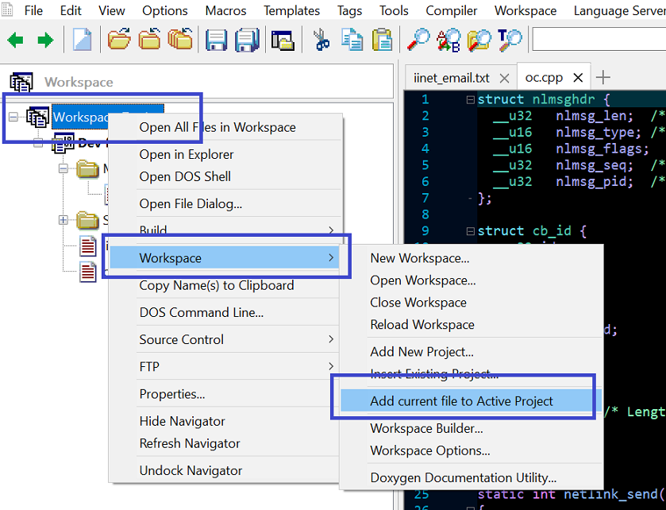This screenshot has width=666, height=510.
Task: Select Refresh Navigator
Action: coord(225,443)
